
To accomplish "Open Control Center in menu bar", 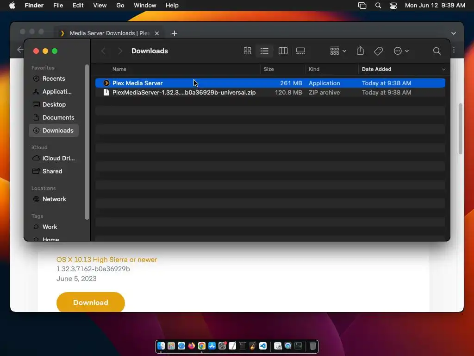I will [x=393, y=6].
